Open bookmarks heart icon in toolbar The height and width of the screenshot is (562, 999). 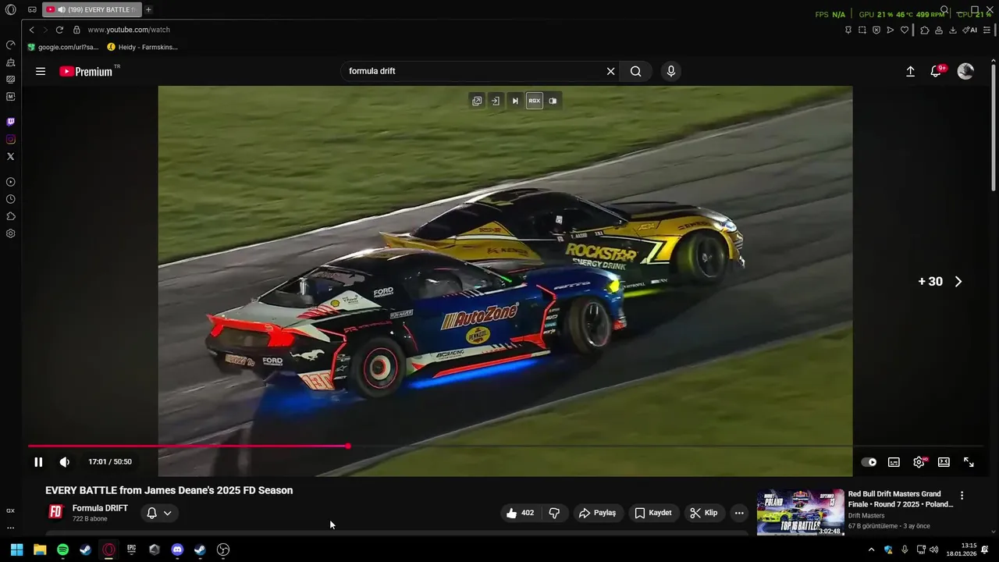(x=905, y=30)
